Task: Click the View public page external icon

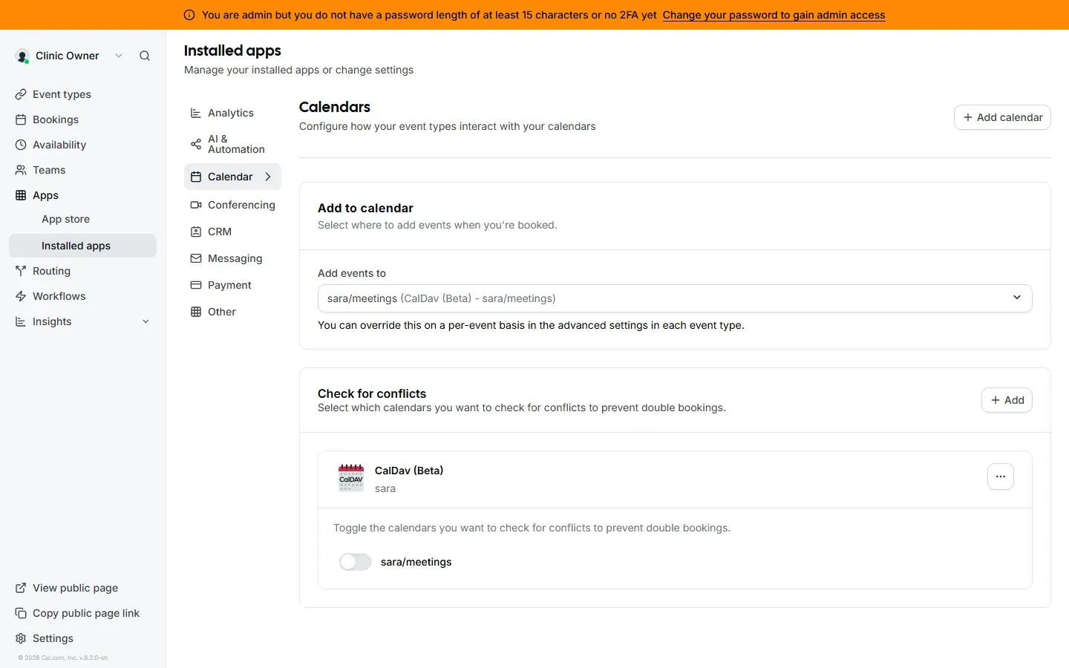Action: point(21,588)
